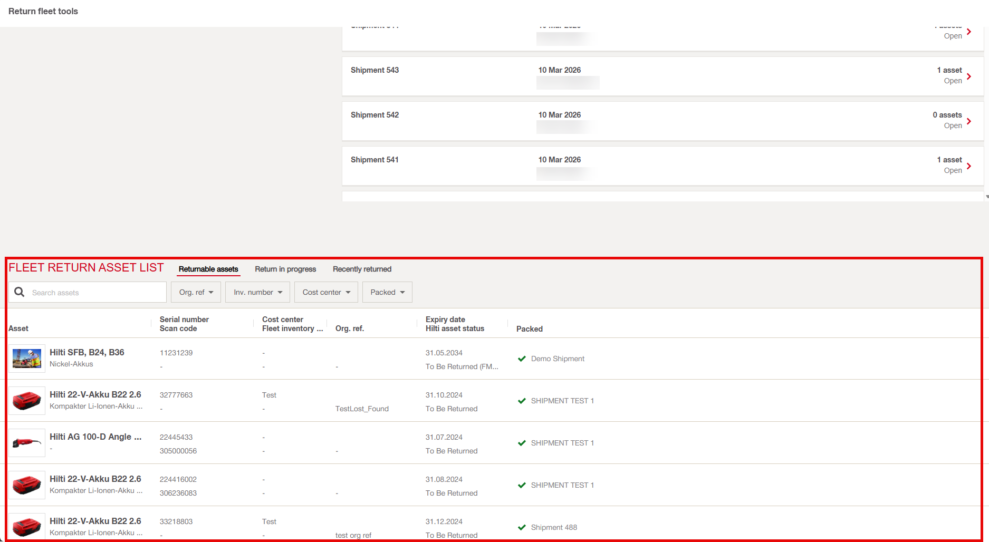Switch to the Return in progress tab

coord(285,269)
